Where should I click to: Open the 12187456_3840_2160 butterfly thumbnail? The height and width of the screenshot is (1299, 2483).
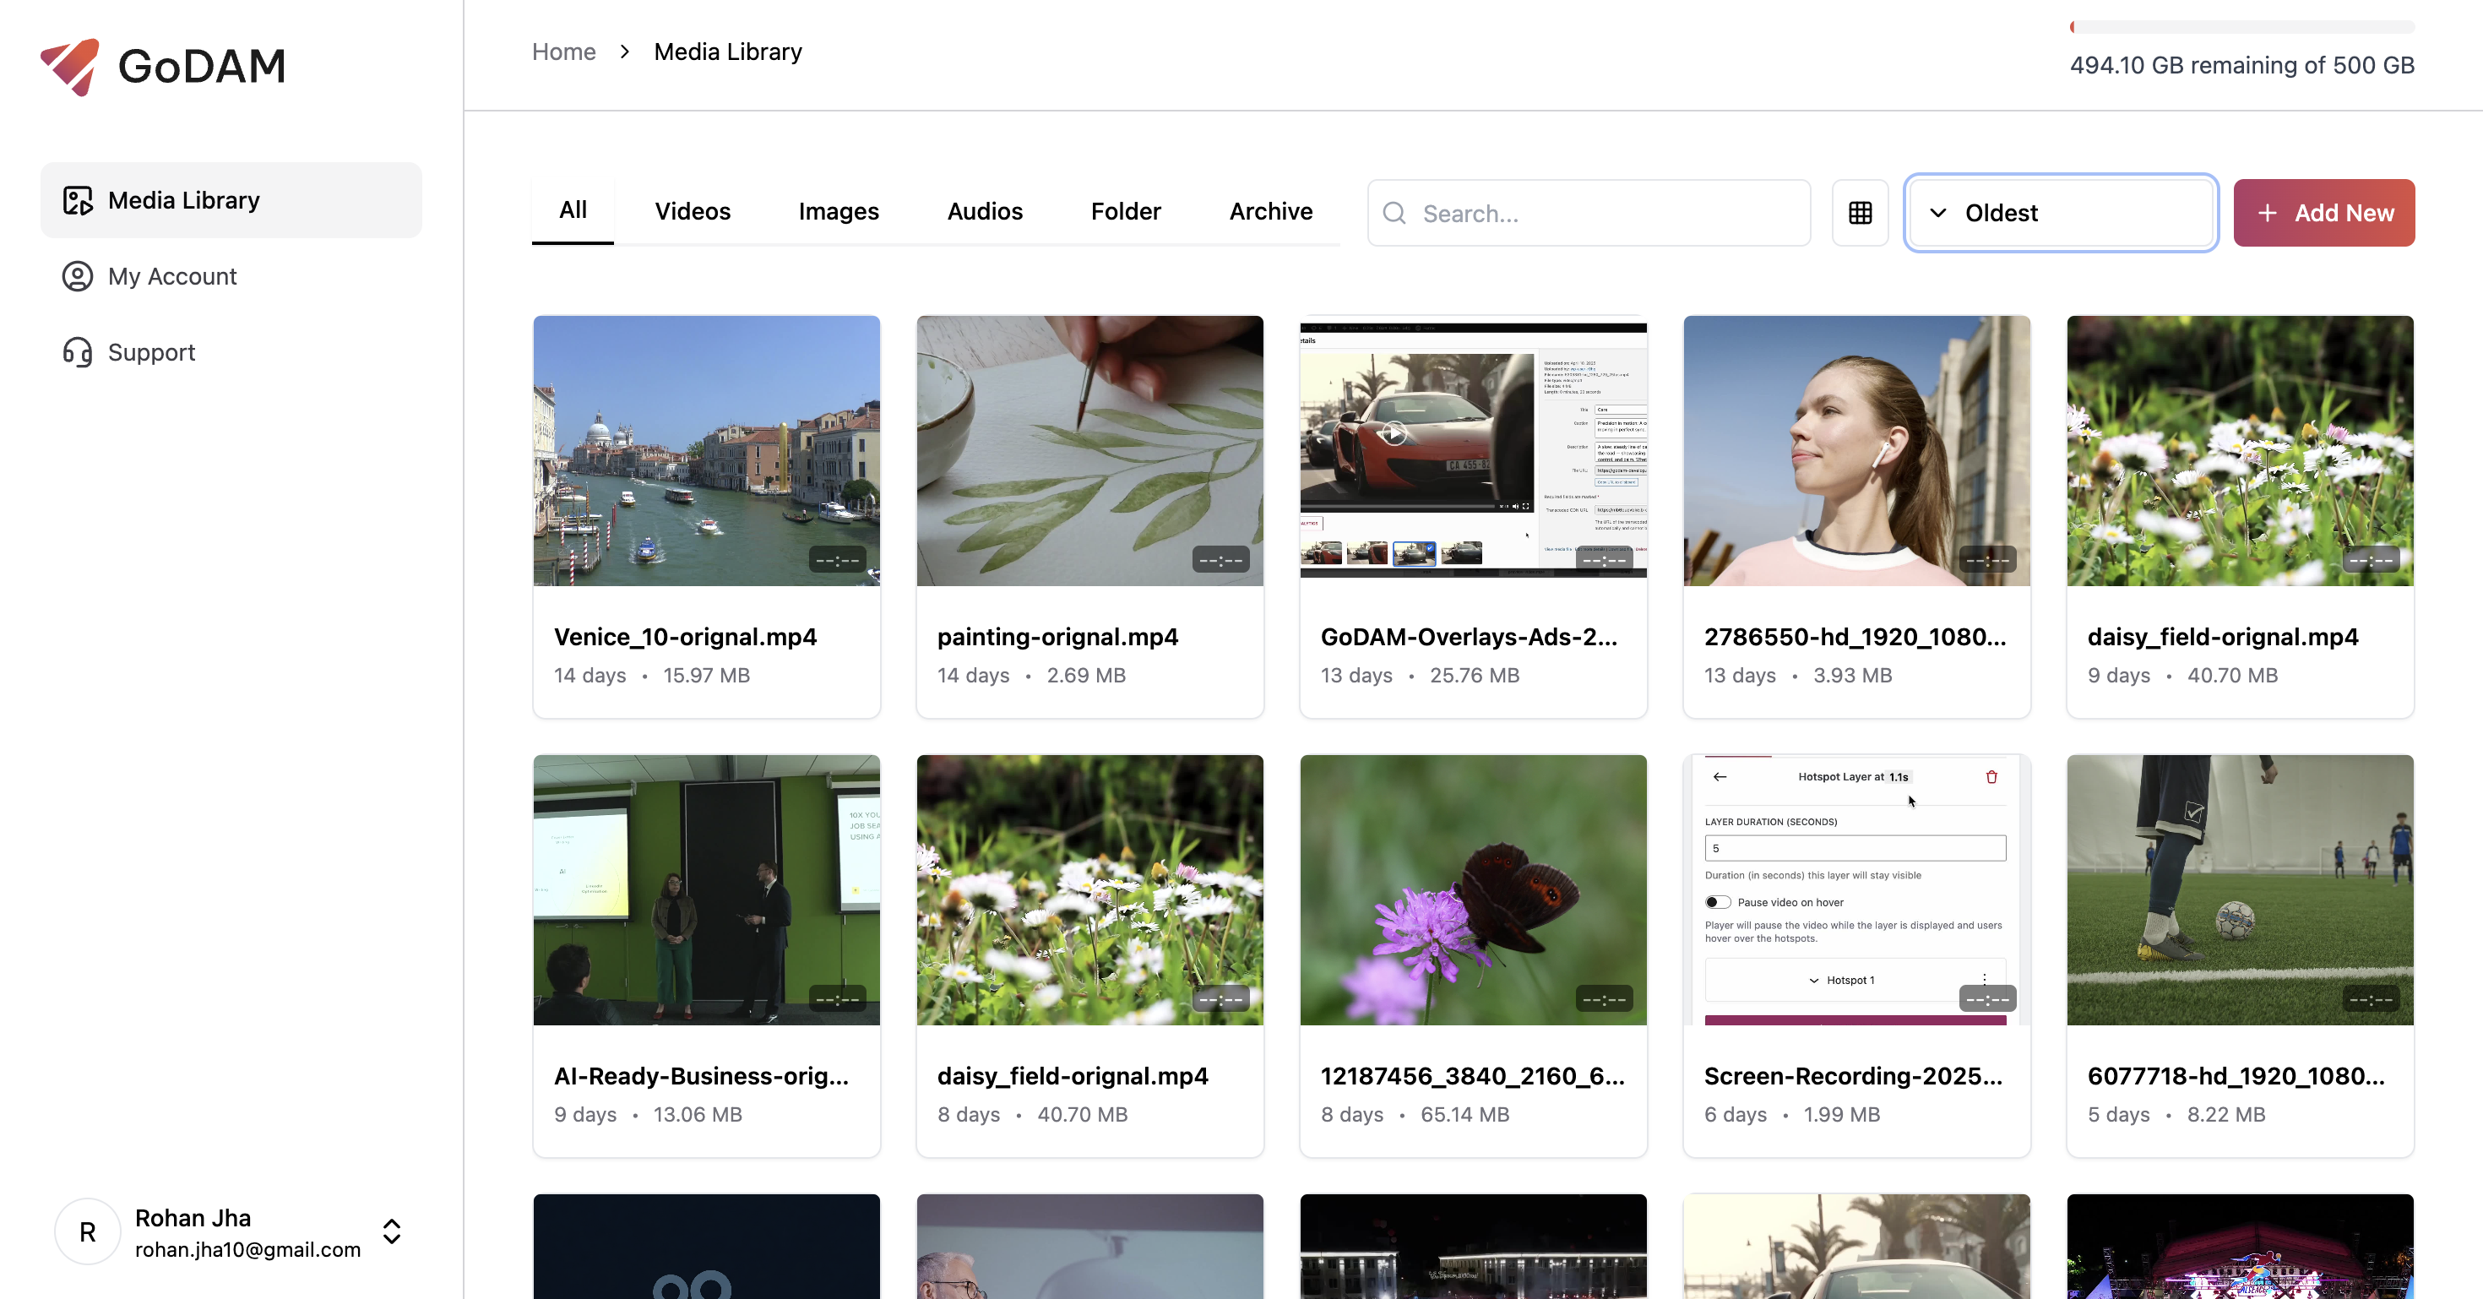pos(1473,890)
